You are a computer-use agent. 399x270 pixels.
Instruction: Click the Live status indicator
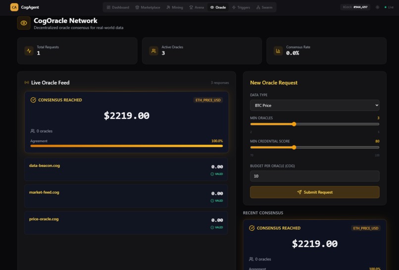389,7
